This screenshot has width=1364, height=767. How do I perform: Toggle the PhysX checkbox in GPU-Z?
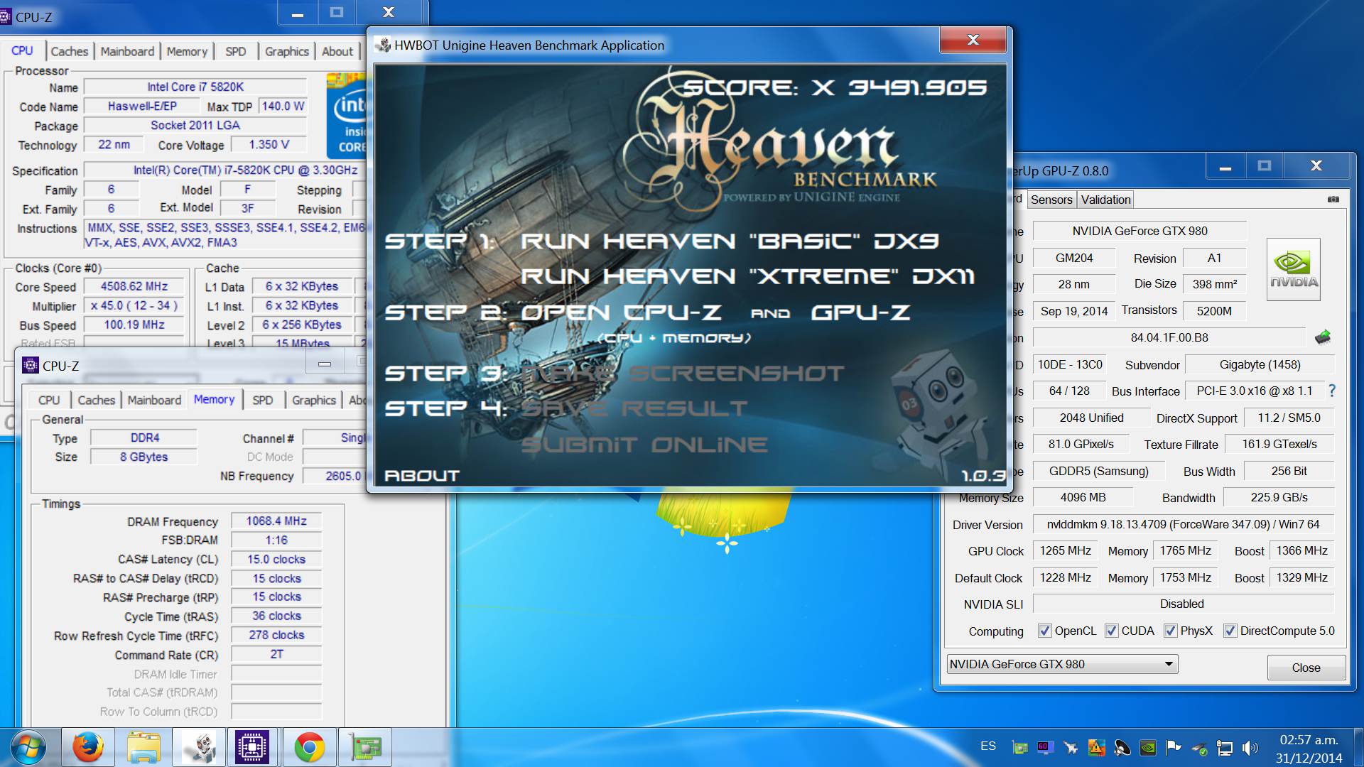click(1170, 631)
